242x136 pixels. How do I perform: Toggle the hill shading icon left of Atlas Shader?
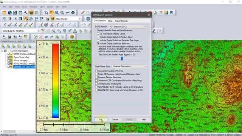click(53, 19)
